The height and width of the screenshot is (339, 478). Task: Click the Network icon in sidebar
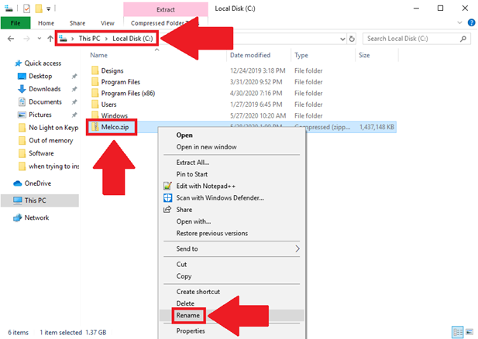pos(19,217)
